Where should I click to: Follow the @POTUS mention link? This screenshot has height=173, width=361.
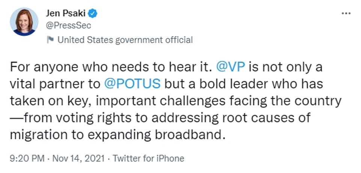(x=132, y=83)
